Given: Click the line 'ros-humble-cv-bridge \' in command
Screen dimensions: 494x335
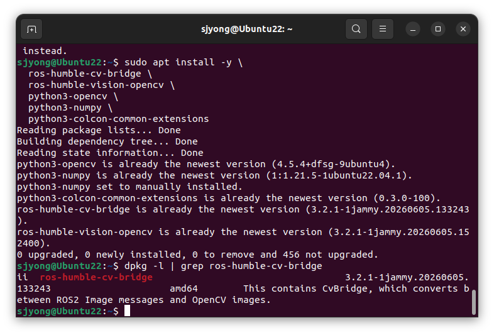Looking at the screenshot, I should coord(90,74).
